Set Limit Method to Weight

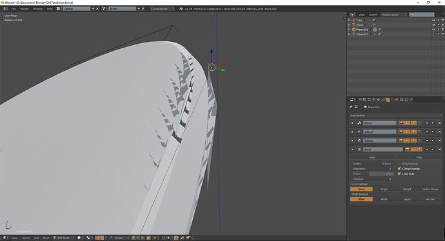[x=407, y=189]
